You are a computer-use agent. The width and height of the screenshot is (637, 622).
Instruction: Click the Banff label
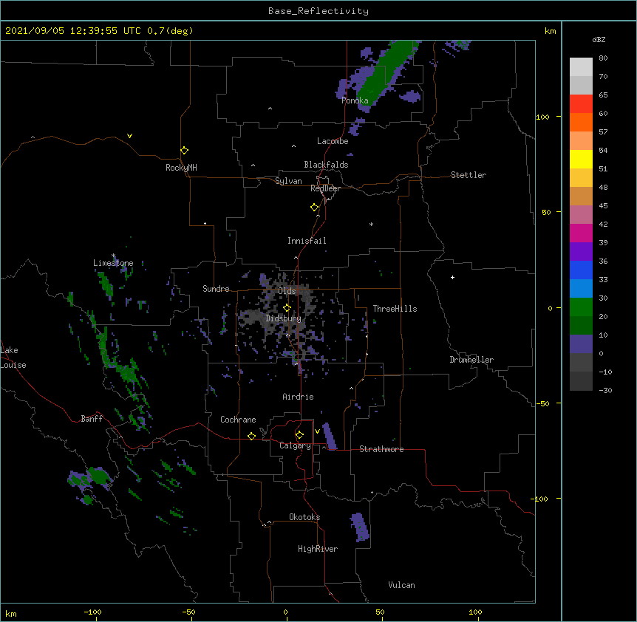(x=92, y=419)
